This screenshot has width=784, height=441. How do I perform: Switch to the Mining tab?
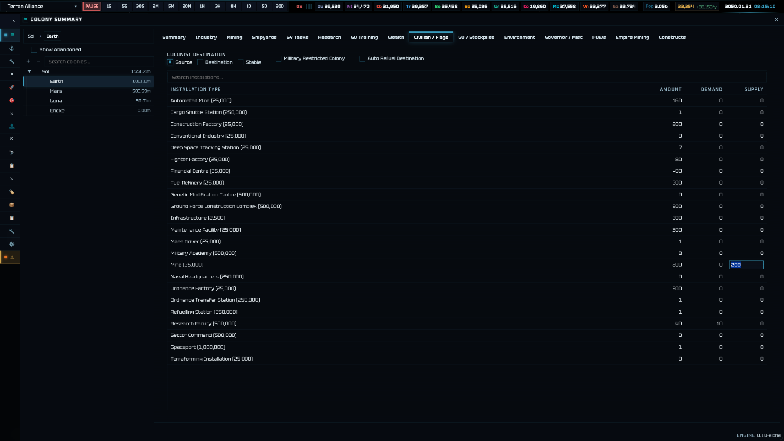pyautogui.click(x=234, y=37)
